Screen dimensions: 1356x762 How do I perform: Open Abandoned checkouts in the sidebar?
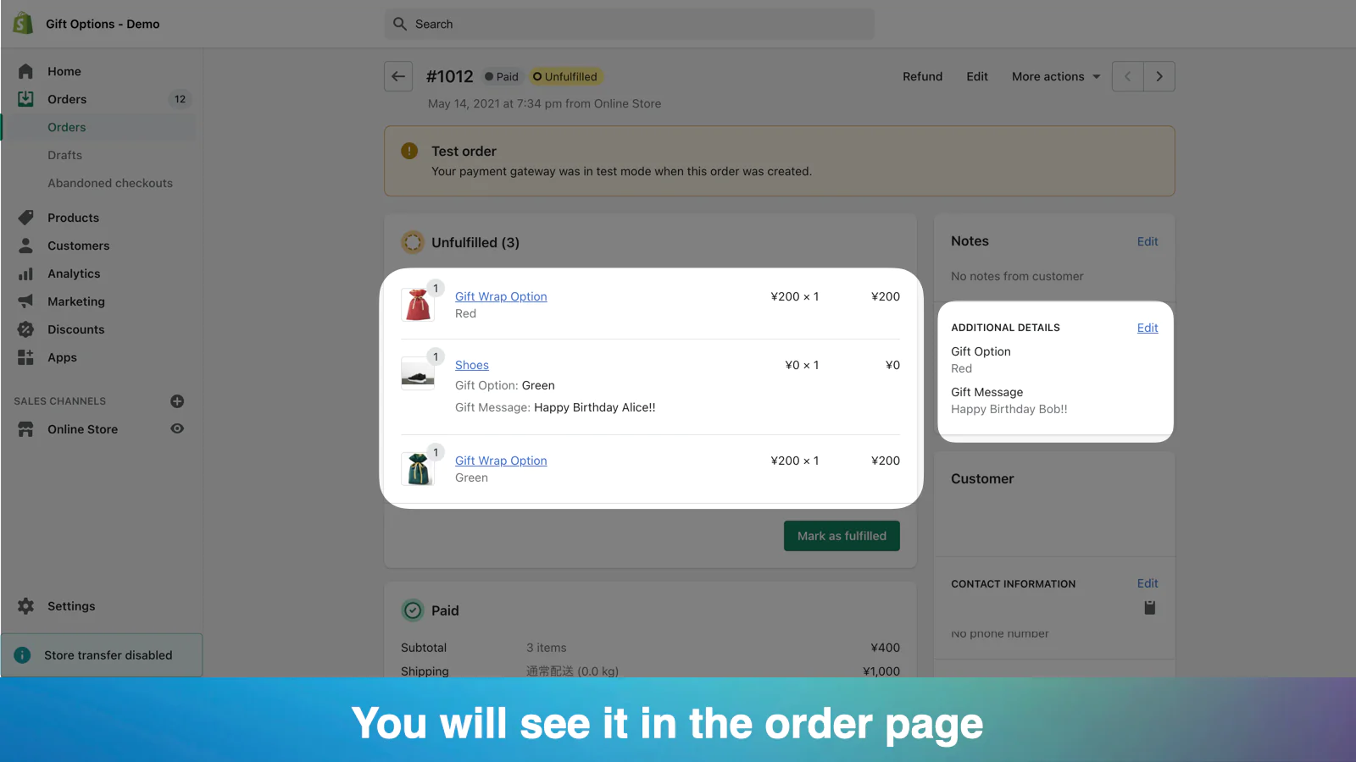(110, 183)
